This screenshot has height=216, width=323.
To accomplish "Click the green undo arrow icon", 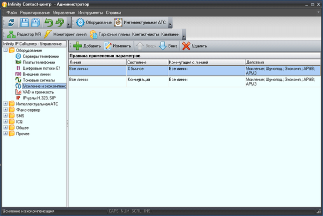I will pos(49,22).
